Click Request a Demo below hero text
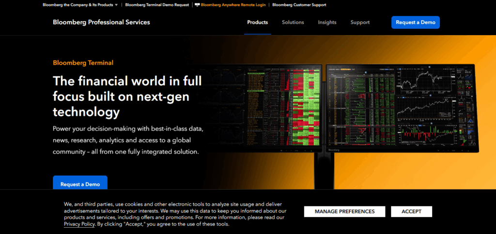 80,183
